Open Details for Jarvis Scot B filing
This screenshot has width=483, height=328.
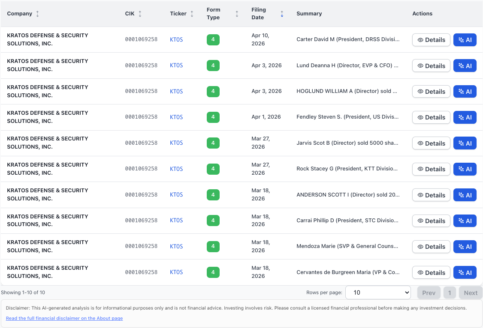[431, 143]
